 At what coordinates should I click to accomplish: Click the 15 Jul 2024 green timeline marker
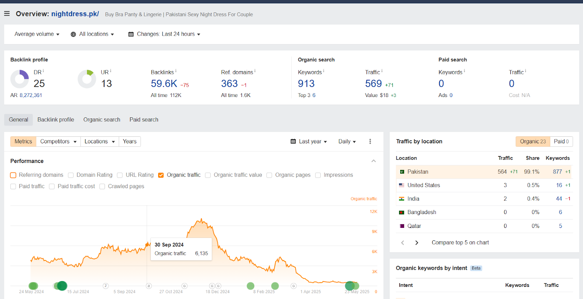click(x=62, y=286)
